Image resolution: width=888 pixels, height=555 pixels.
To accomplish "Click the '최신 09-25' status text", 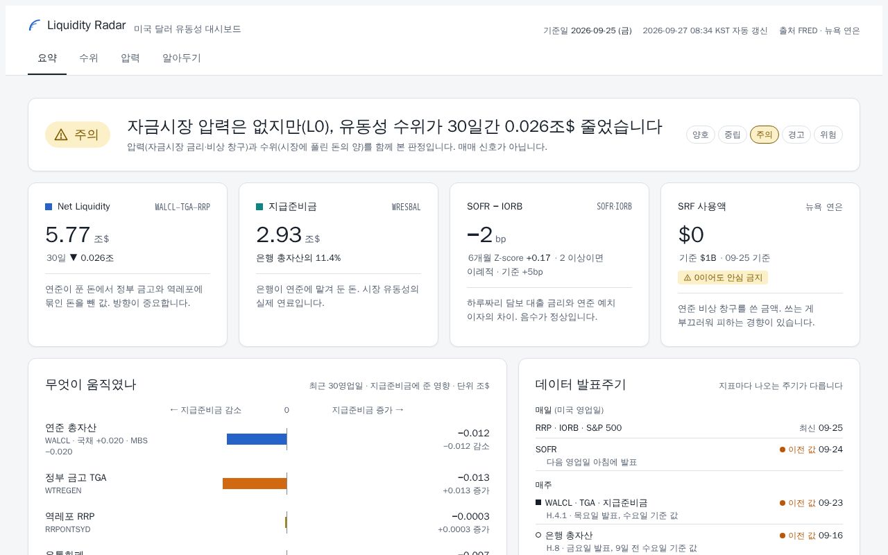I will pyautogui.click(x=821, y=428).
